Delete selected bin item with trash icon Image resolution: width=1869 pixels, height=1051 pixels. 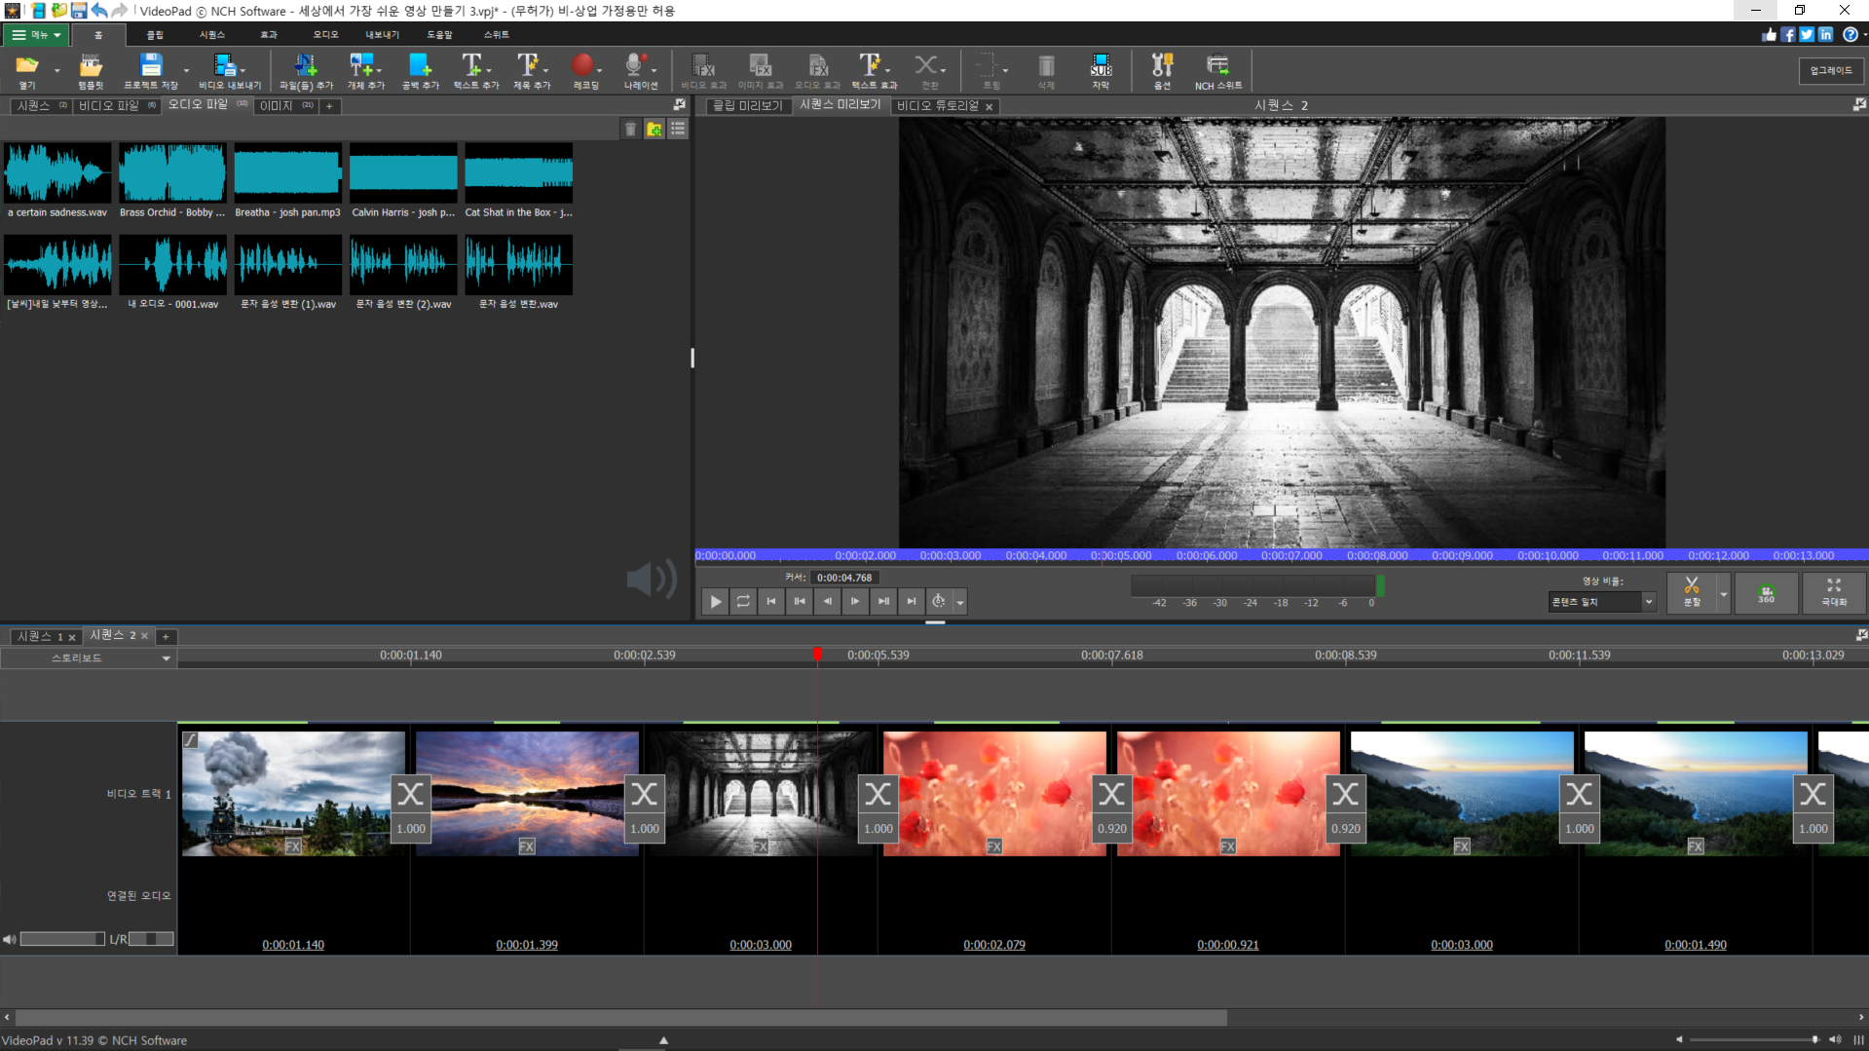[x=630, y=129]
